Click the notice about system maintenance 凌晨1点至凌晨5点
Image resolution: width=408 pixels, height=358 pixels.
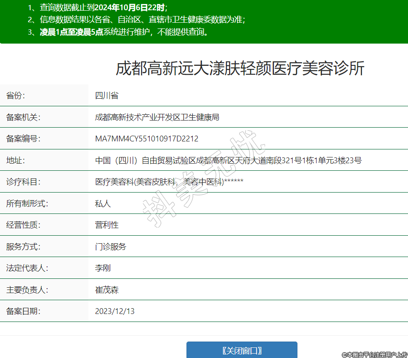124,32
